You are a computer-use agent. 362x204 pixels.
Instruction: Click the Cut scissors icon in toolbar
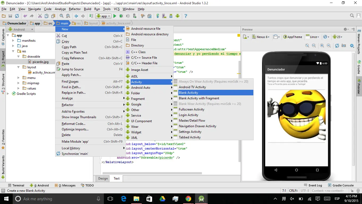[x=40, y=16]
